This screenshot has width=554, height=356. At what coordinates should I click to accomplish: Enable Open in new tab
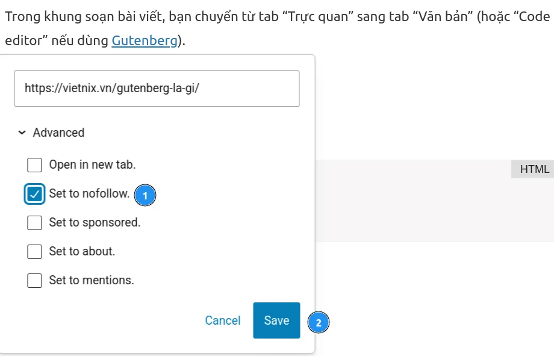pos(34,164)
